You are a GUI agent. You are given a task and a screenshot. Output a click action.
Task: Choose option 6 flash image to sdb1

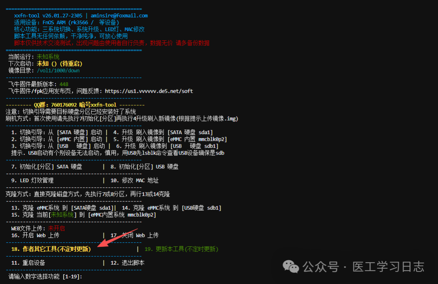[x=166, y=146]
